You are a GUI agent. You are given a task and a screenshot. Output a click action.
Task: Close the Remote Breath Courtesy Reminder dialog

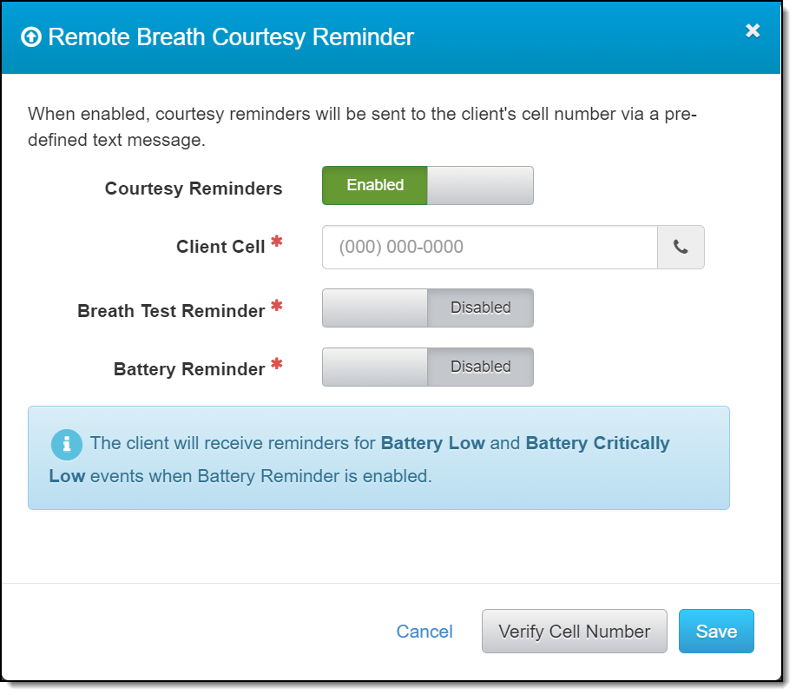[753, 31]
